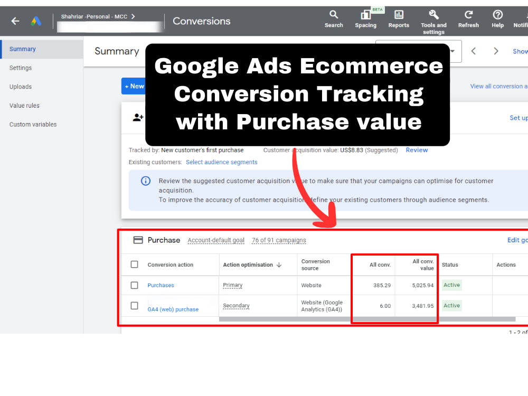Go back using the left arrow icon
Screen dimensions: 528x396
pos(15,21)
